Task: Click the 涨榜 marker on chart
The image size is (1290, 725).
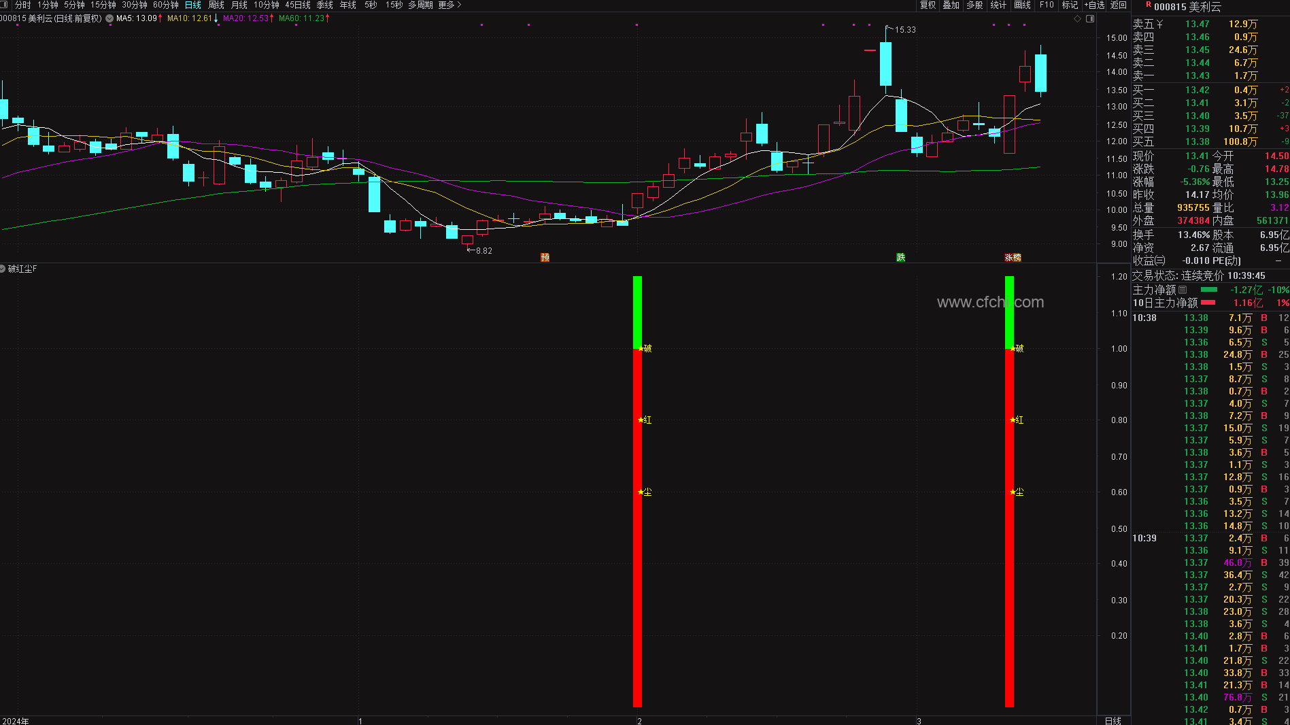Action: (x=1013, y=257)
